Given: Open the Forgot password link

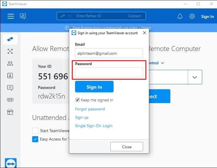Looking at the screenshot, I should click(90, 109).
